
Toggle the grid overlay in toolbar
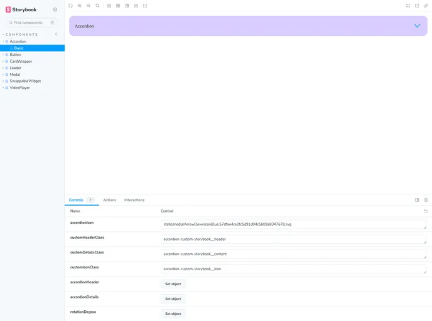(x=118, y=6)
